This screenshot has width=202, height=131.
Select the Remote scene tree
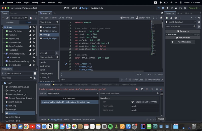point(10,22)
